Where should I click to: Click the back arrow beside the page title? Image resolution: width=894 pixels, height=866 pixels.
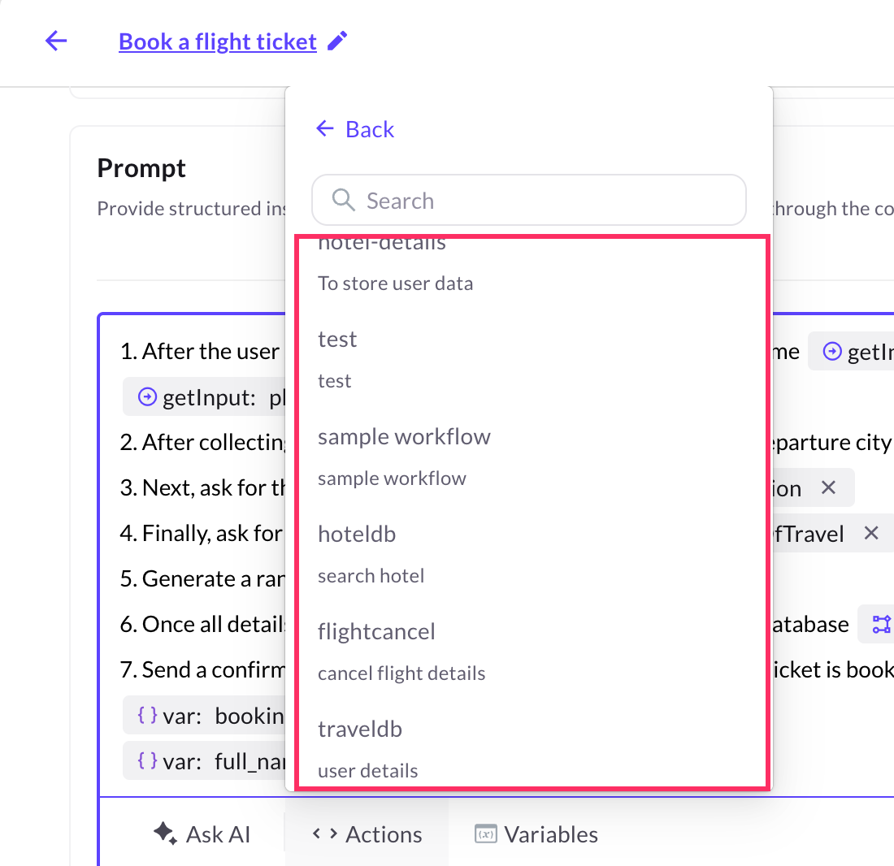(56, 41)
